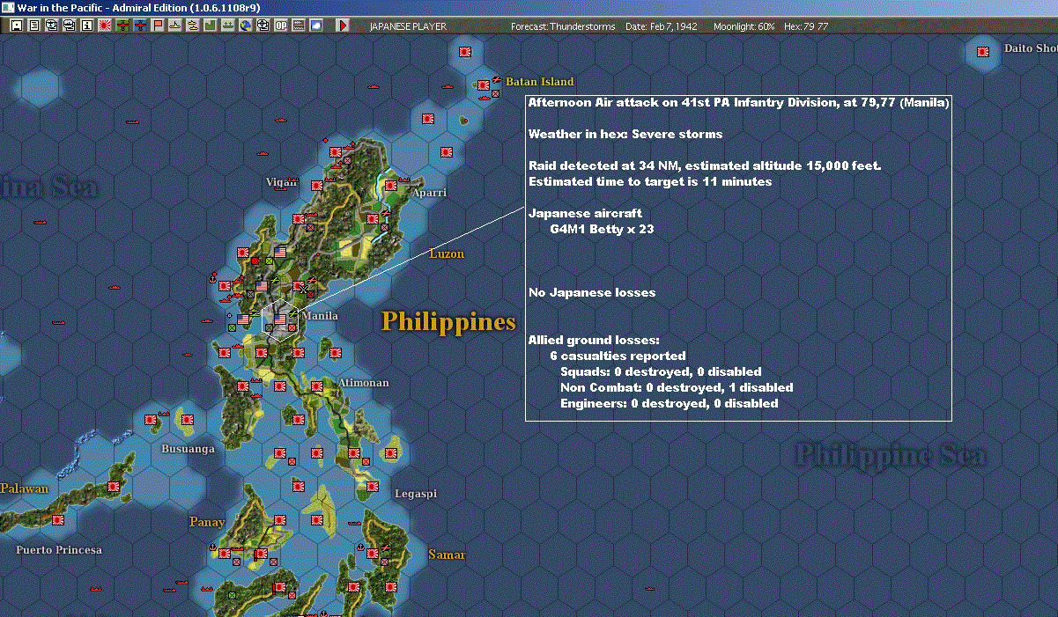Open the OP toolbar button
The image size is (1058, 617).
(281, 26)
